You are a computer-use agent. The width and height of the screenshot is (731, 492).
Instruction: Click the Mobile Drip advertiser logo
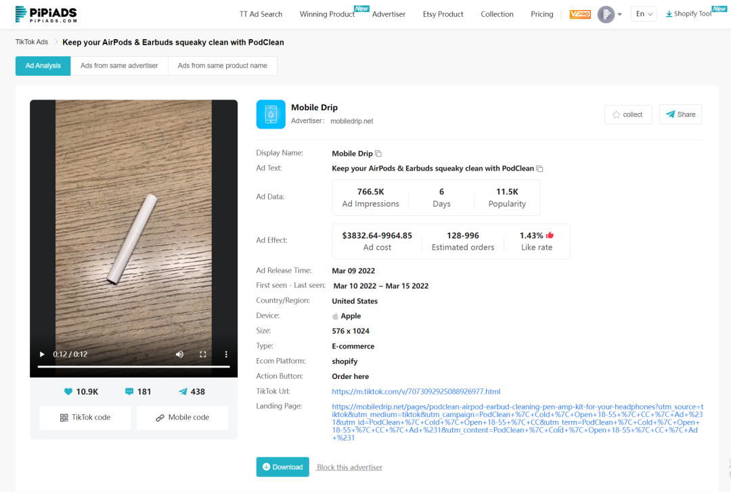(271, 114)
